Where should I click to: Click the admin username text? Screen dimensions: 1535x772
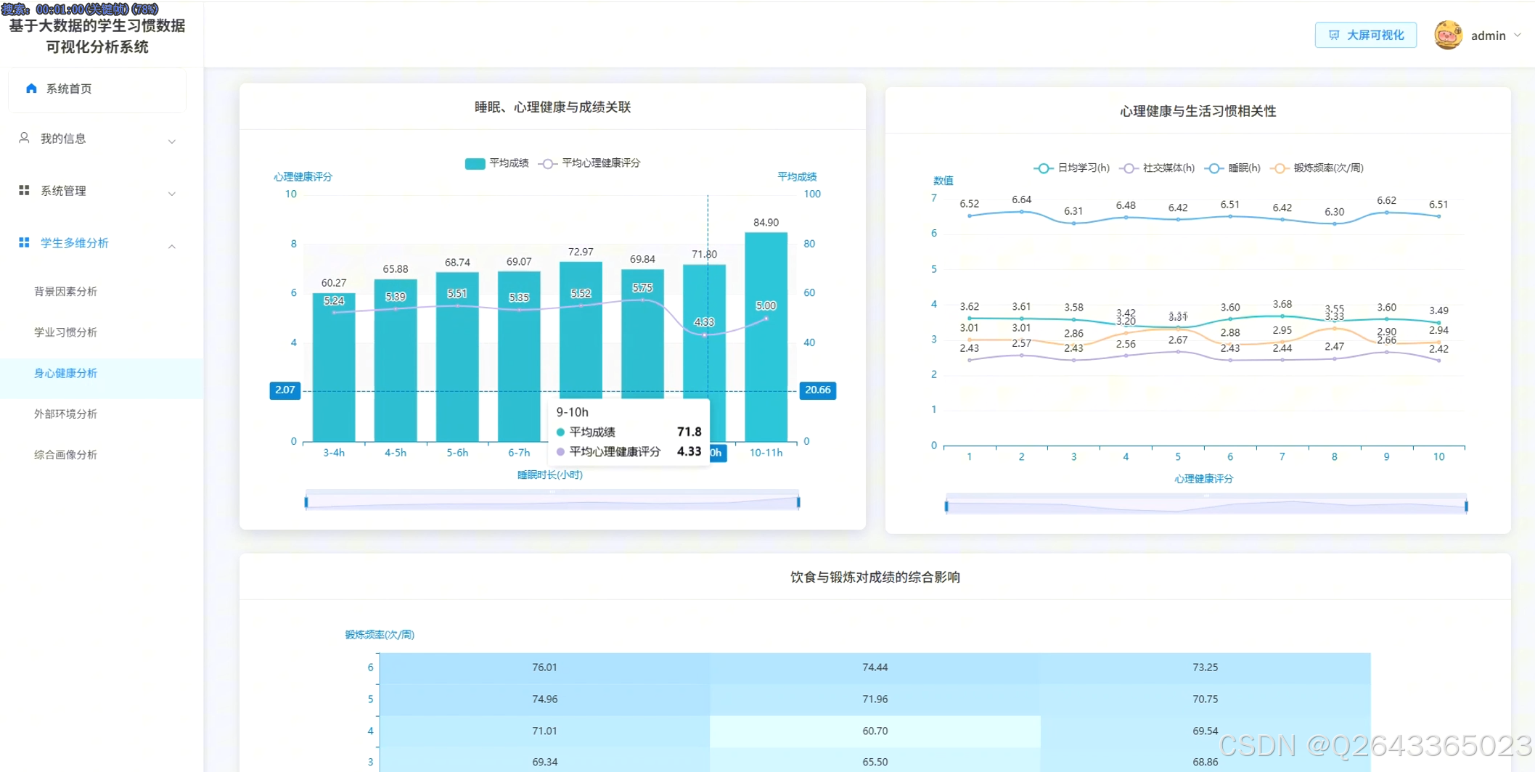pyautogui.click(x=1488, y=36)
